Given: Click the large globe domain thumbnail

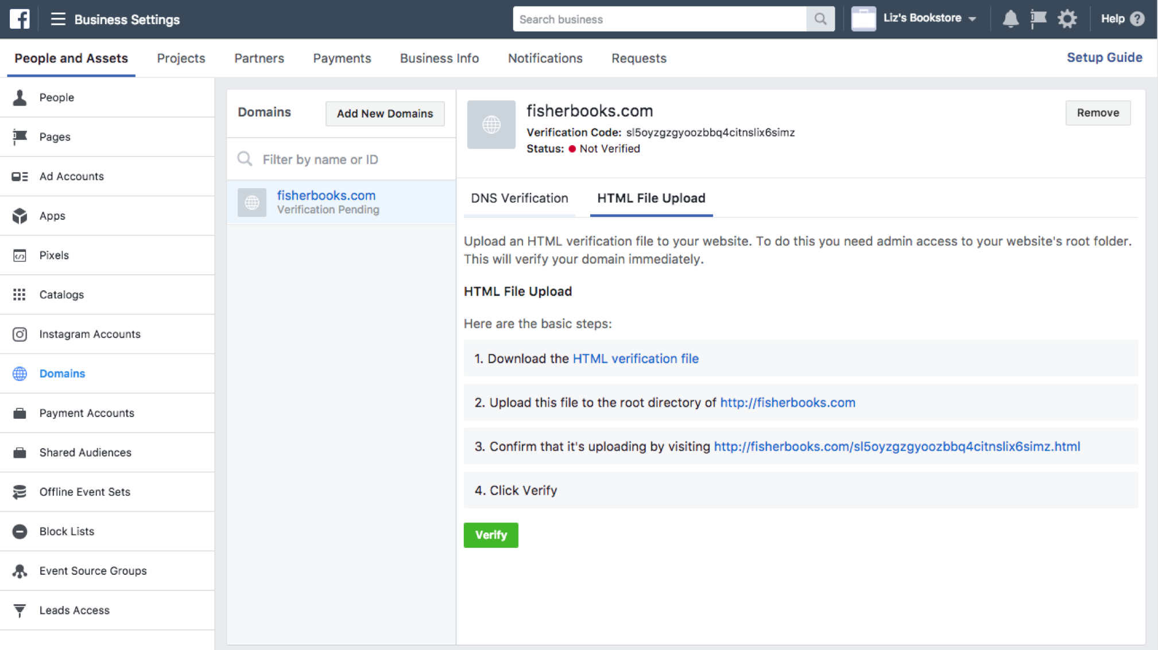Looking at the screenshot, I should click(491, 124).
